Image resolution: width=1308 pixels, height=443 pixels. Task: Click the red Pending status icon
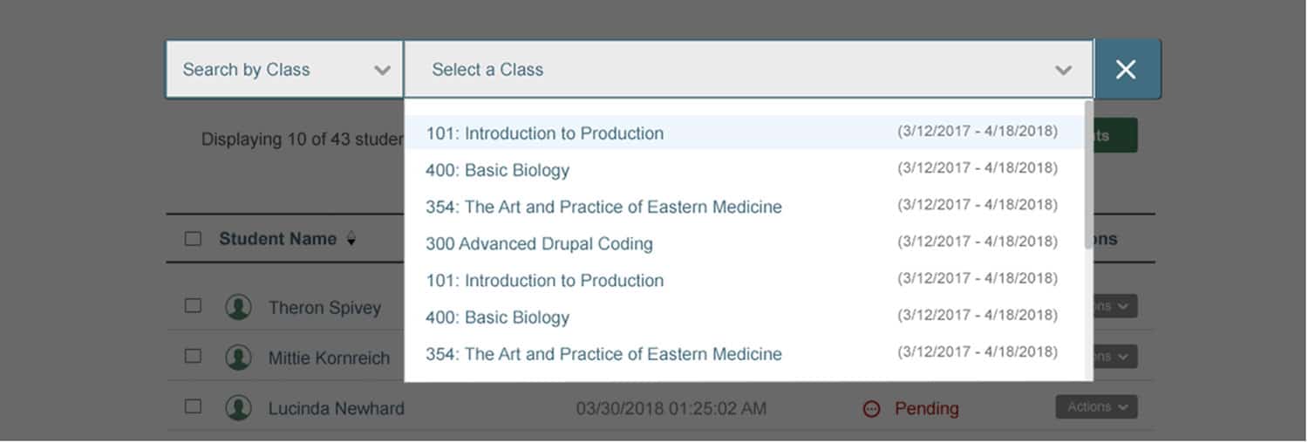[x=871, y=408]
